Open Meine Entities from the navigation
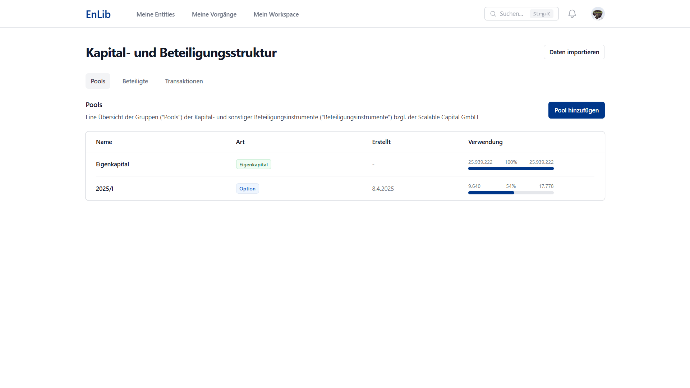 tap(155, 14)
